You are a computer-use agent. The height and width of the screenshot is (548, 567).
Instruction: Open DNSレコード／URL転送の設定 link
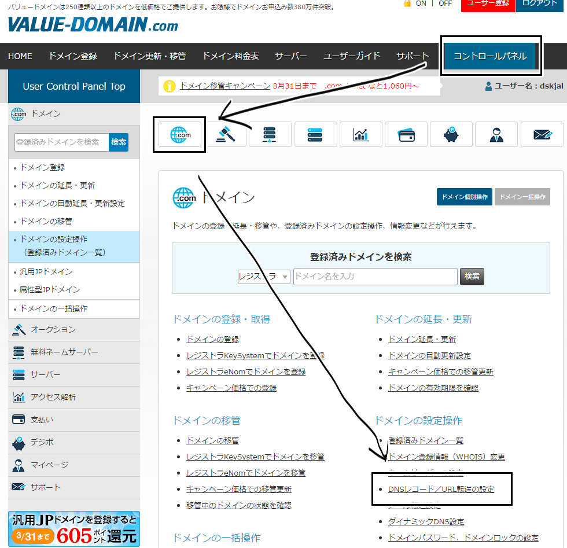[441, 490]
